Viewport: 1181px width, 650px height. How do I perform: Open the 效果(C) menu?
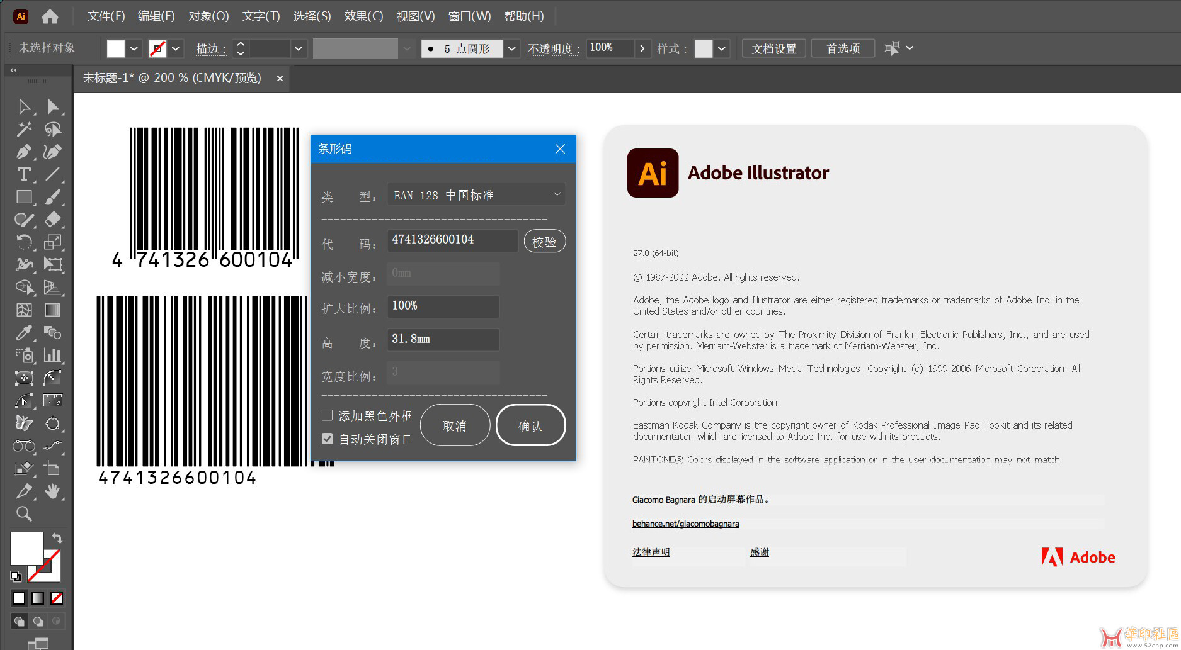point(363,16)
